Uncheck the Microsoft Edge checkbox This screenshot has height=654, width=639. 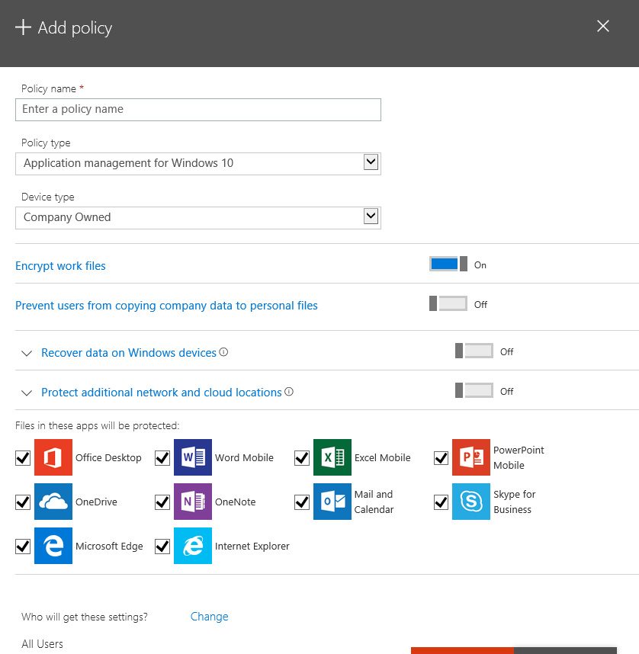tap(23, 547)
